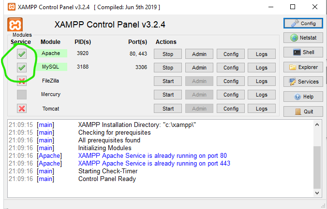This screenshot has width=327, height=209.
Task: Stop the MySQL module
Action: coord(168,68)
